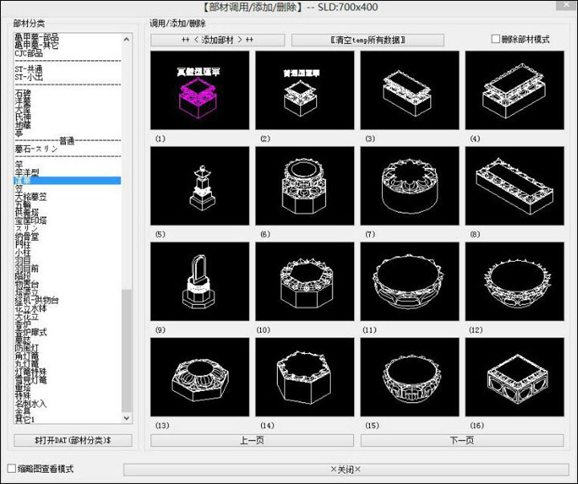This screenshot has height=484, width=578.
Task: Select the 名刺水入 category
Action: (x=31, y=404)
